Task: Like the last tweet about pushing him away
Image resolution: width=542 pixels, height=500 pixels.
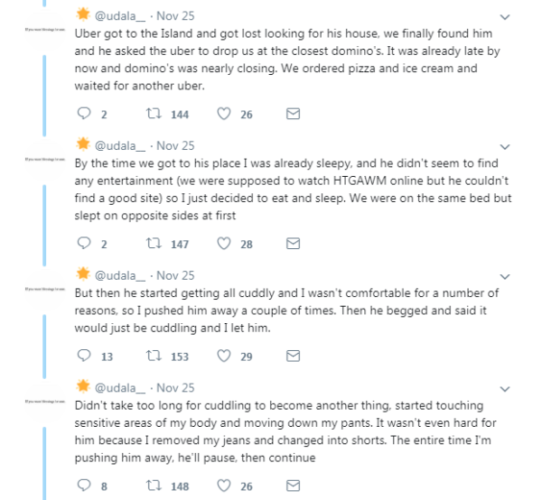Action: (224, 486)
